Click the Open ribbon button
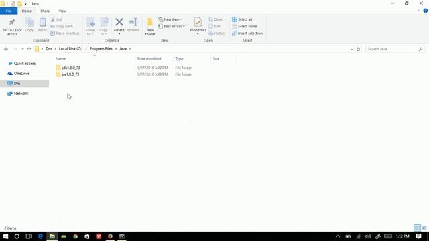Image resolution: width=429 pixels, height=241 pixels. click(x=217, y=19)
